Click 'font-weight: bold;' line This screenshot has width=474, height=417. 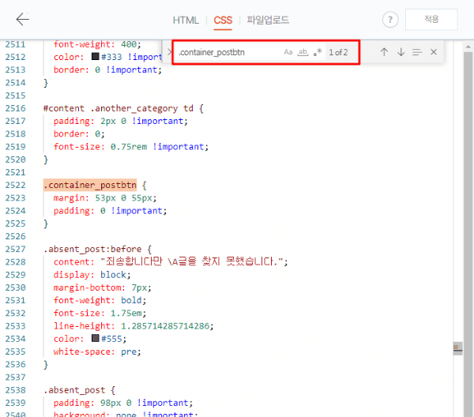[x=100, y=300]
